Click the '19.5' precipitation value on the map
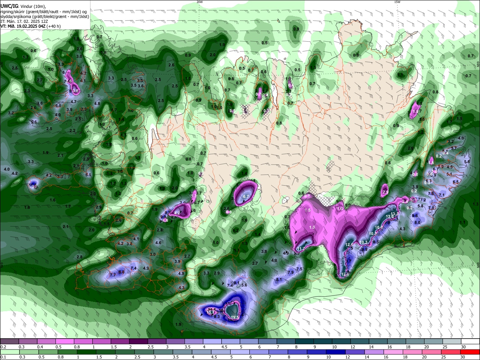This screenshot has height=360, width=480. (235, 317)
